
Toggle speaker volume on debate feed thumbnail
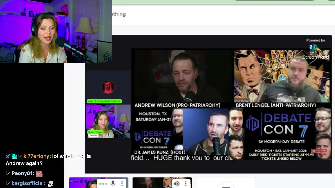click(x=176, y=184)
